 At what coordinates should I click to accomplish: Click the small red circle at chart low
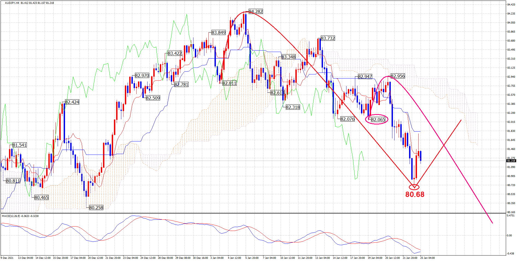(x=414, y=187)
